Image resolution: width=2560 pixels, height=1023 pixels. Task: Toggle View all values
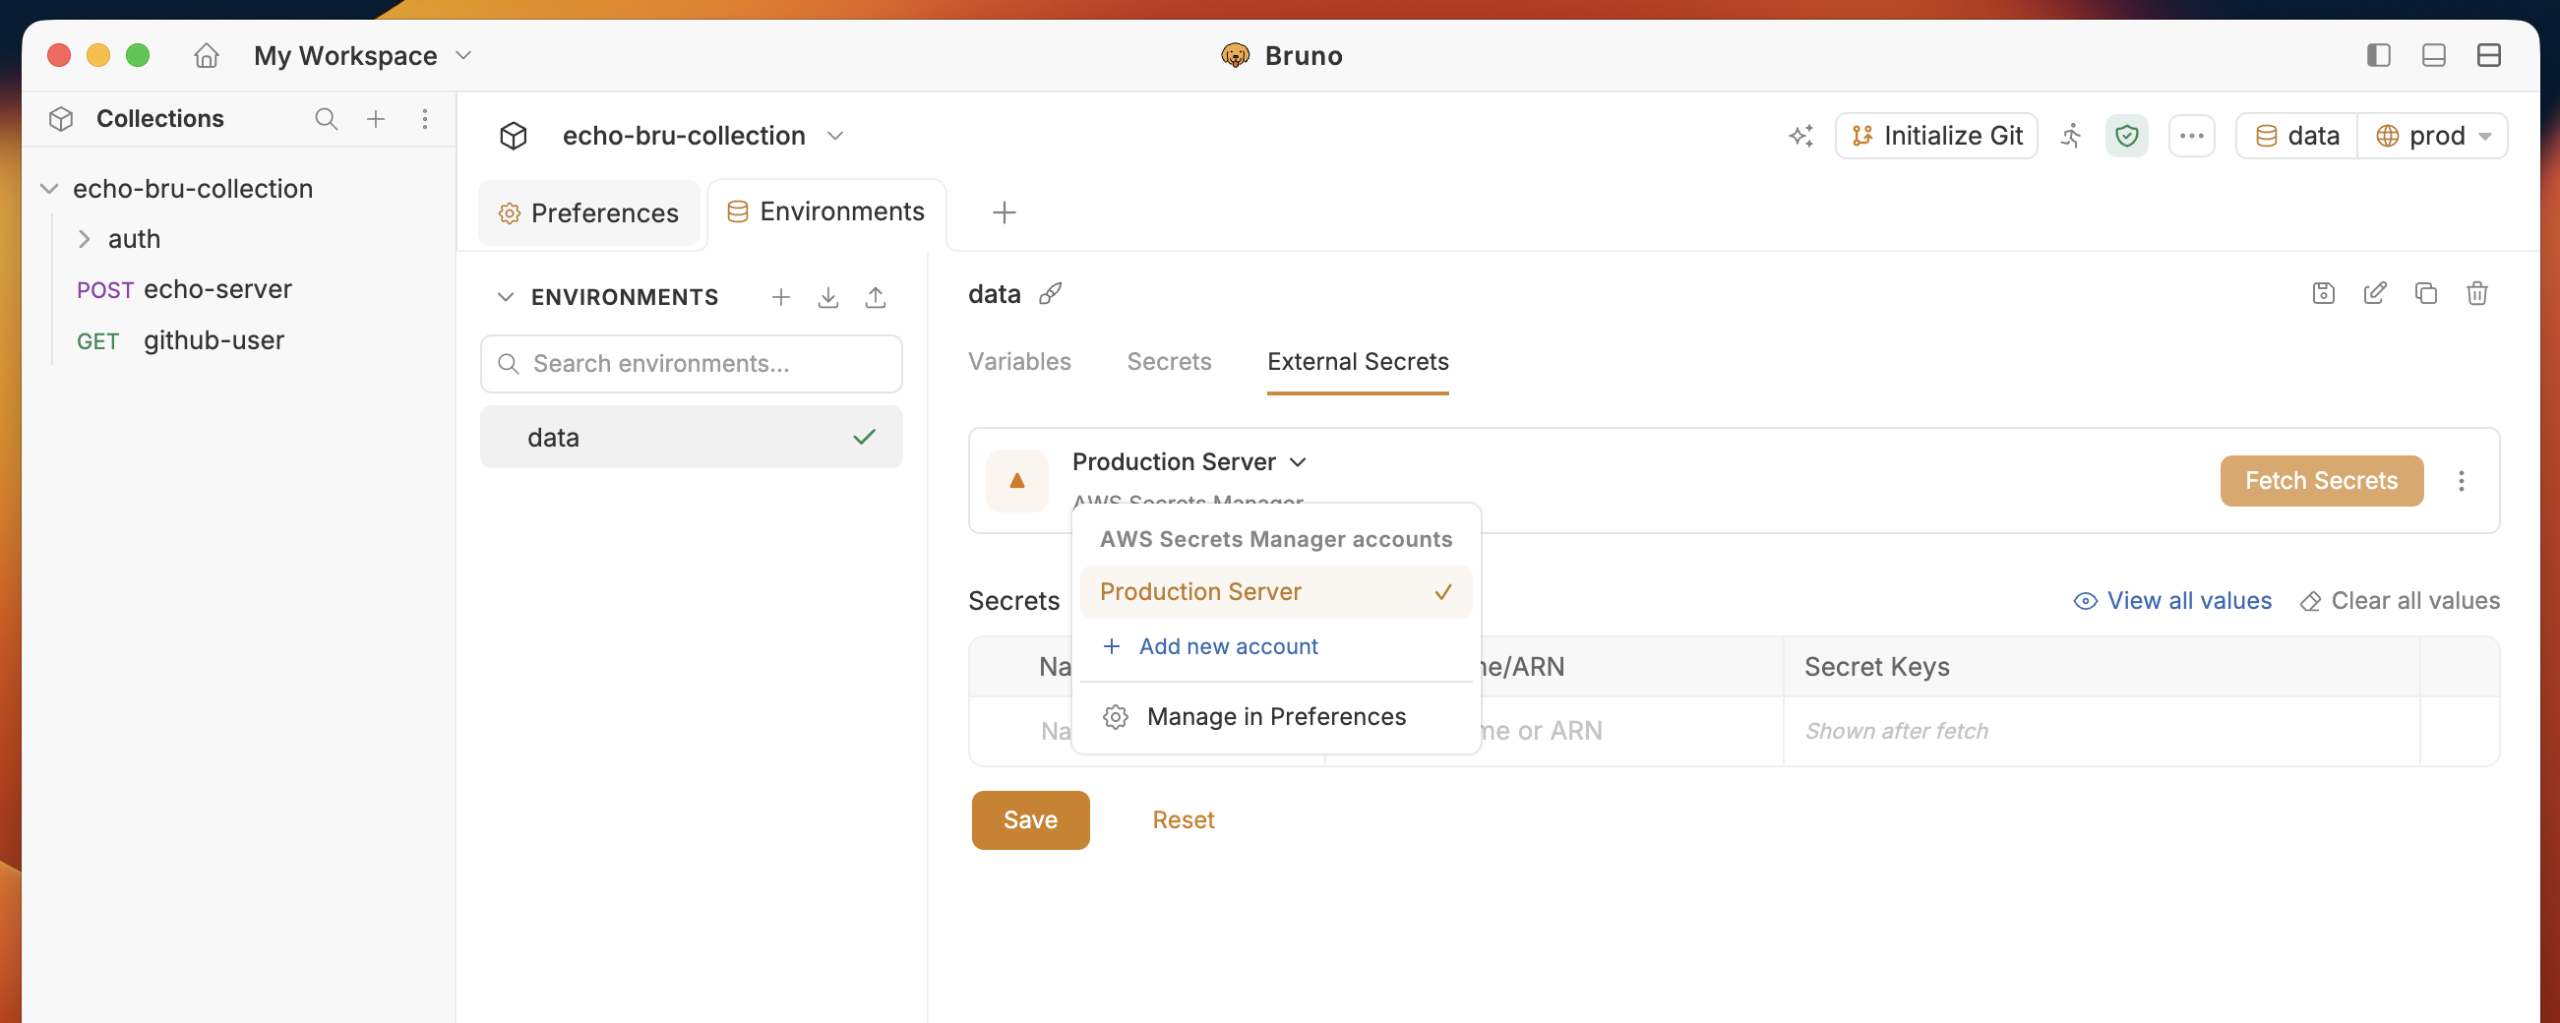[2172, 601]
